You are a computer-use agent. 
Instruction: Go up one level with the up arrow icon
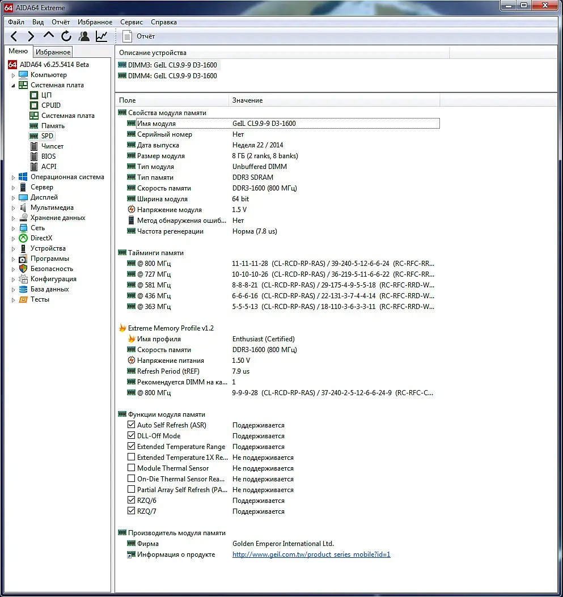(x=49, y=36)
